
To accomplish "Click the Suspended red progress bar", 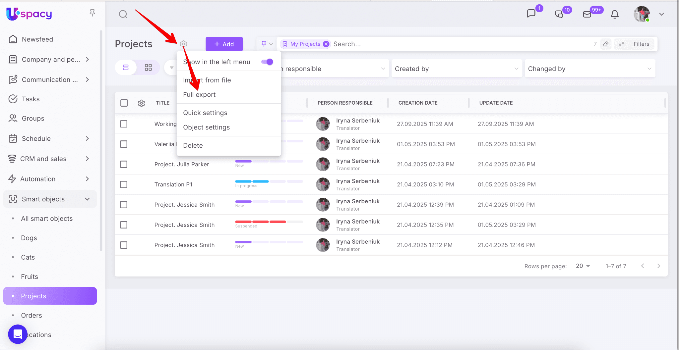I will pos(261,222).
